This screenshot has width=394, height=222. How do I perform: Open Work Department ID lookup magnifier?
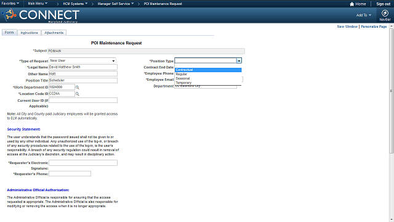[x=78, y=88]
